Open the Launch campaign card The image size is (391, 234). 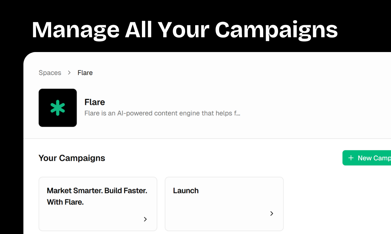click(224, 204)
